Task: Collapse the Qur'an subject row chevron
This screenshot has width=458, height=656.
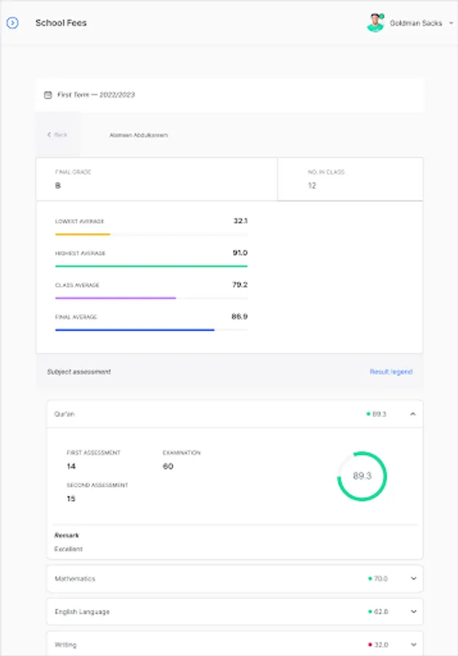Action: [x=413, y=414]
